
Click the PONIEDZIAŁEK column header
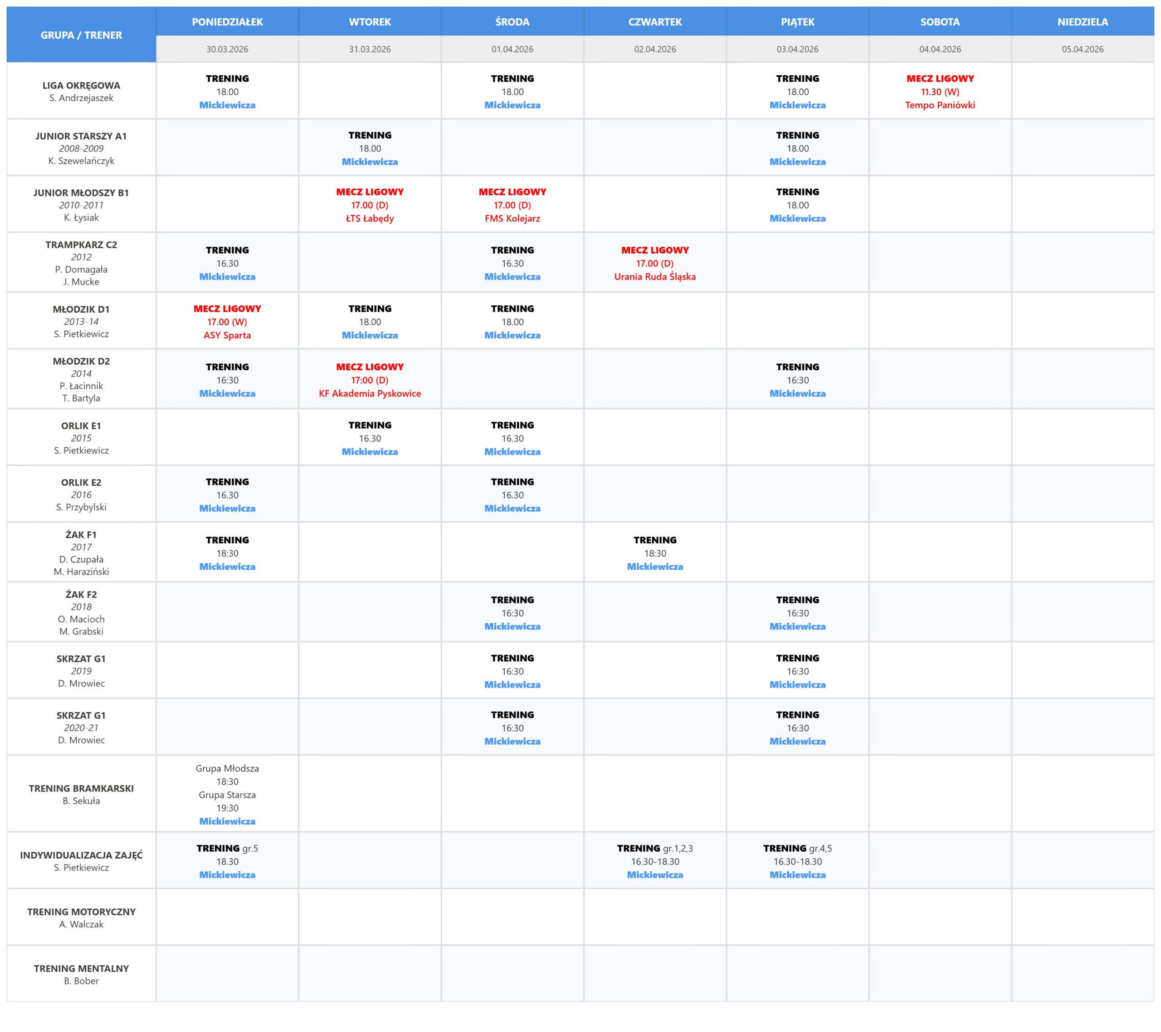click(227, 22)
